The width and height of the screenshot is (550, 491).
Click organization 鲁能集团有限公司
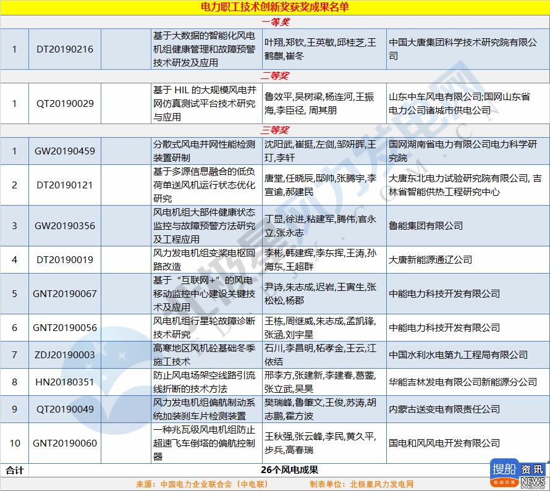[x=426, y=225]
